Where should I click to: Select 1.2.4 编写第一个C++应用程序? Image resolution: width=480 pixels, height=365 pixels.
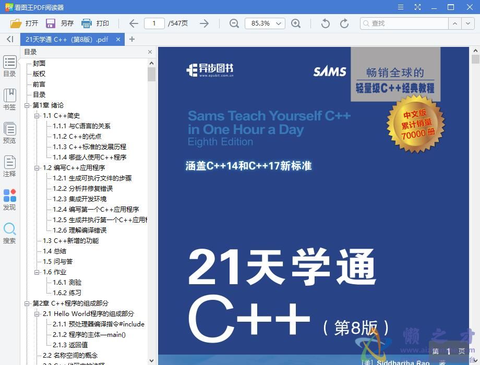coord(96,209)
